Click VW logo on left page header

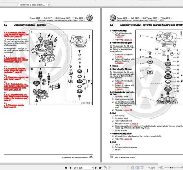89,17
